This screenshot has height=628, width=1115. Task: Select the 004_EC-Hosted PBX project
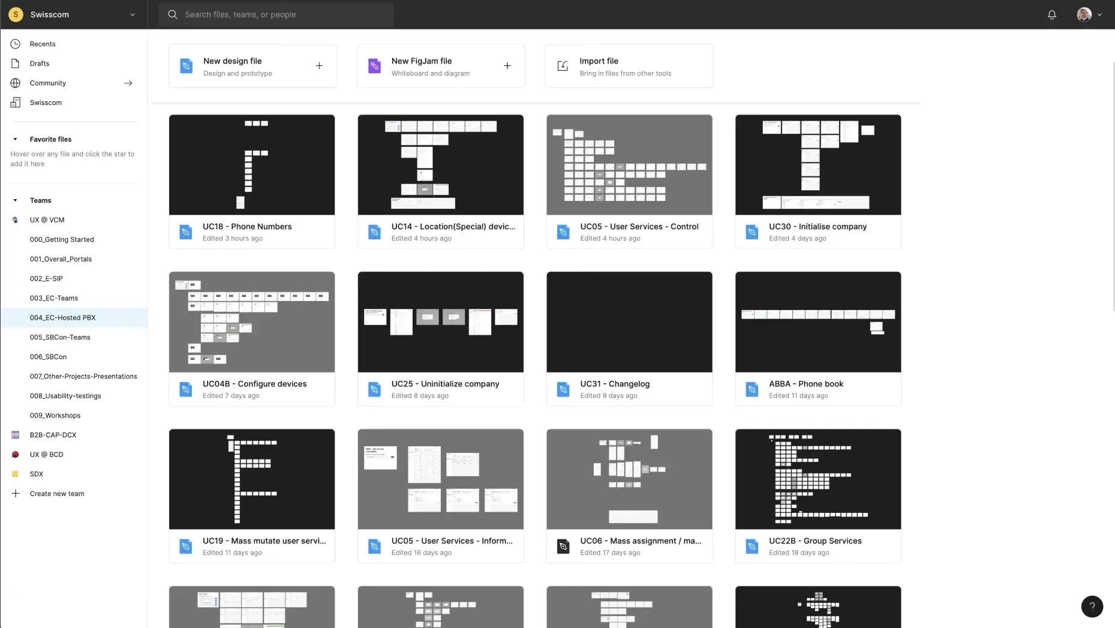63,317
